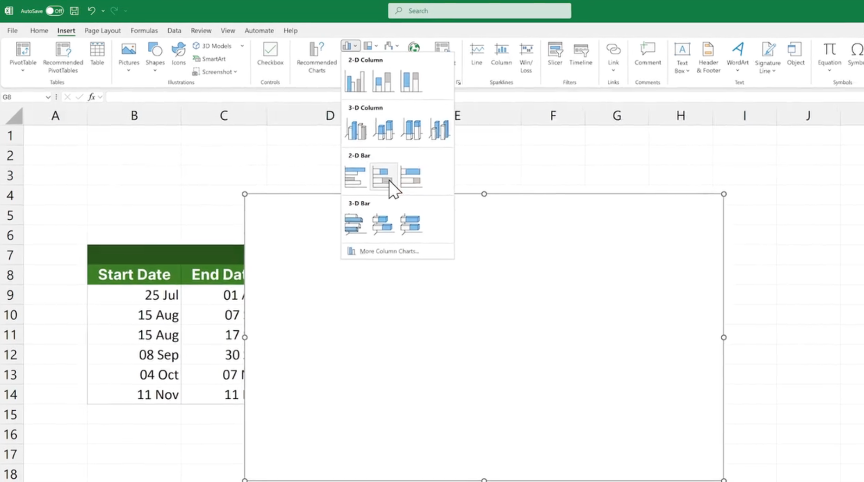Open the File tab
This screenshot has height=482, width=864.
tap(13, 31)
